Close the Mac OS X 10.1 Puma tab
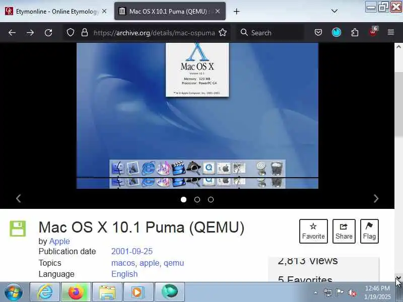 [x=218, y=11]
